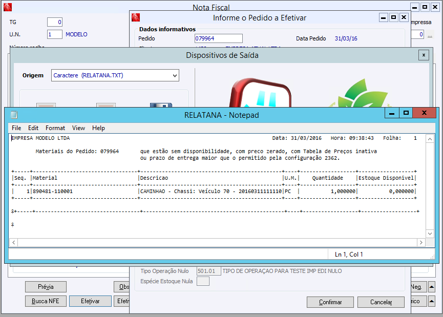
Task: Click the Notepad document icon in title bar
Action: (14, 114)
